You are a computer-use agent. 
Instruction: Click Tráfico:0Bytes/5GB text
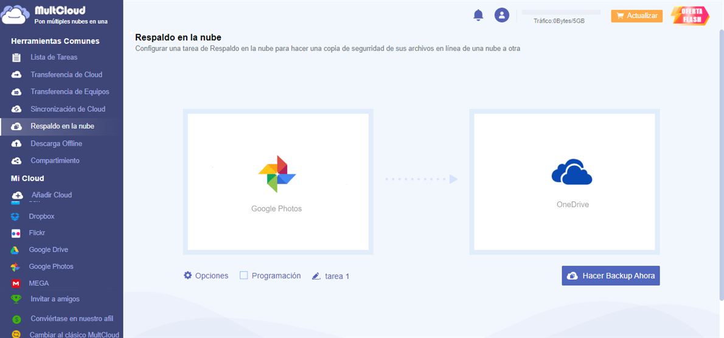coord(559,21)
